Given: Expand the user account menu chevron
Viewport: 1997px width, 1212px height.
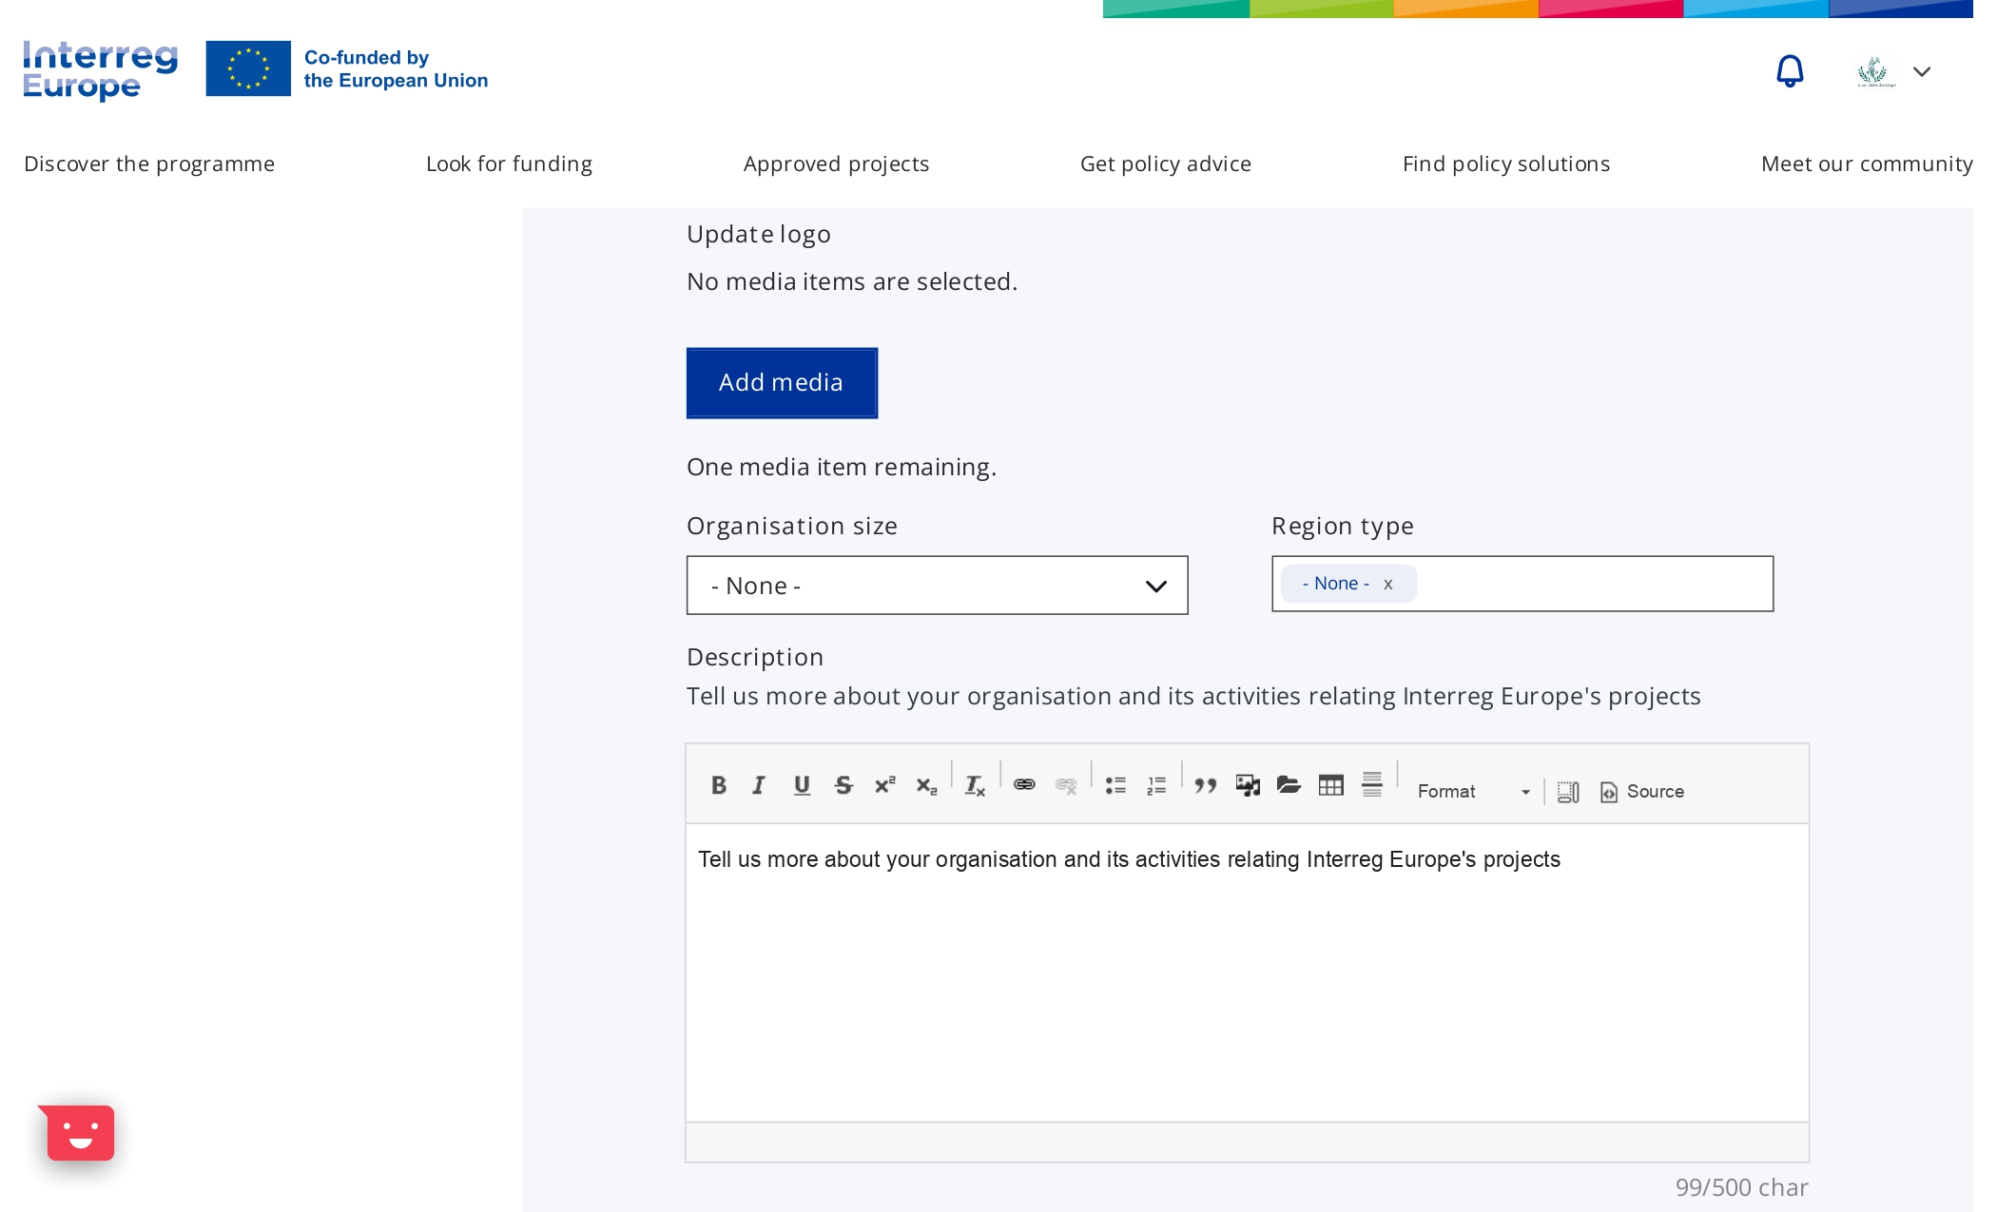Looking at the screenshot, I should (1922, 72).
